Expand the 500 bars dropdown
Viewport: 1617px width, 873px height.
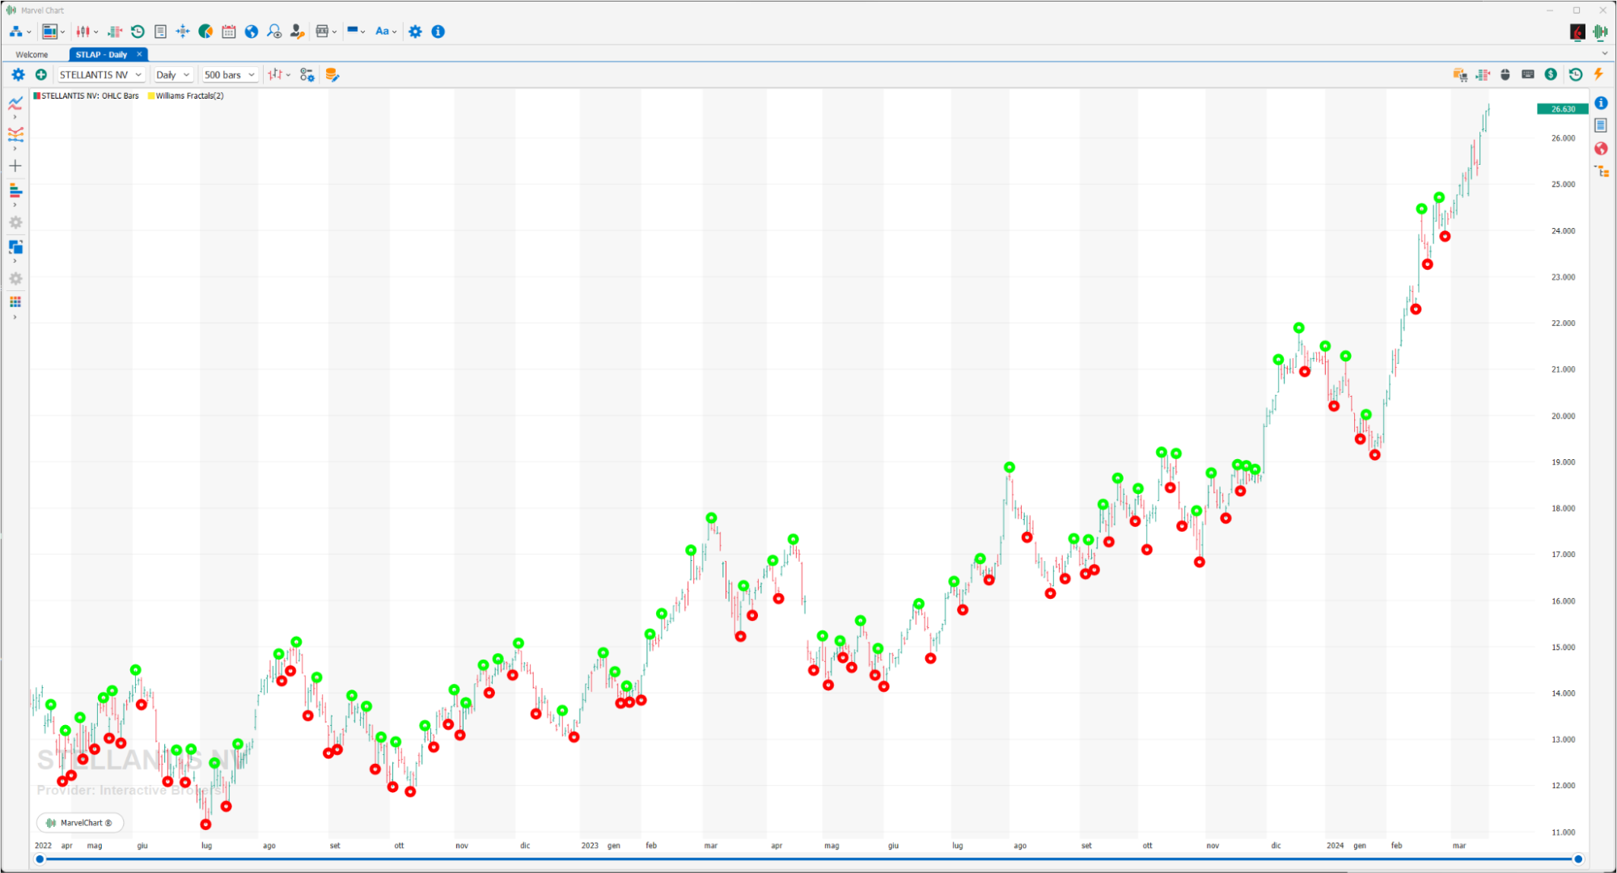tap(230, 74)
